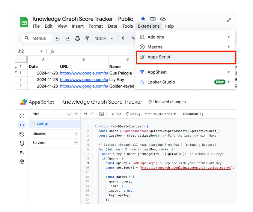Click the Gus Pelogia cell
The image size is (253, 212).
(122, 73)
